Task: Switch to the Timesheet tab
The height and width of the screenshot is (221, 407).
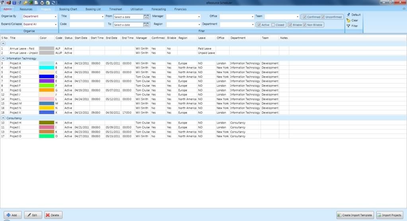Action: 115,9
